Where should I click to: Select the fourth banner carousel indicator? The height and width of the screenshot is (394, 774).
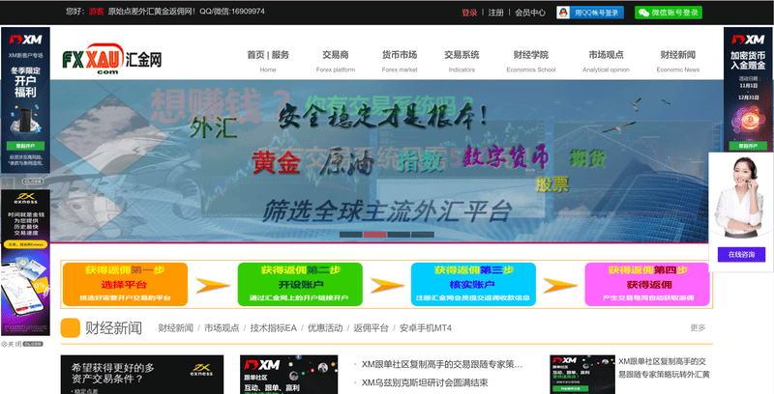423,235
